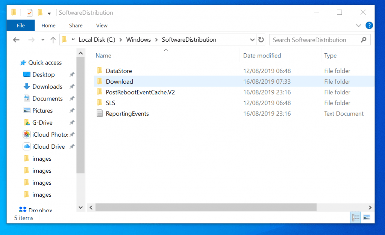Switch to Details view in the status bar

355,217
